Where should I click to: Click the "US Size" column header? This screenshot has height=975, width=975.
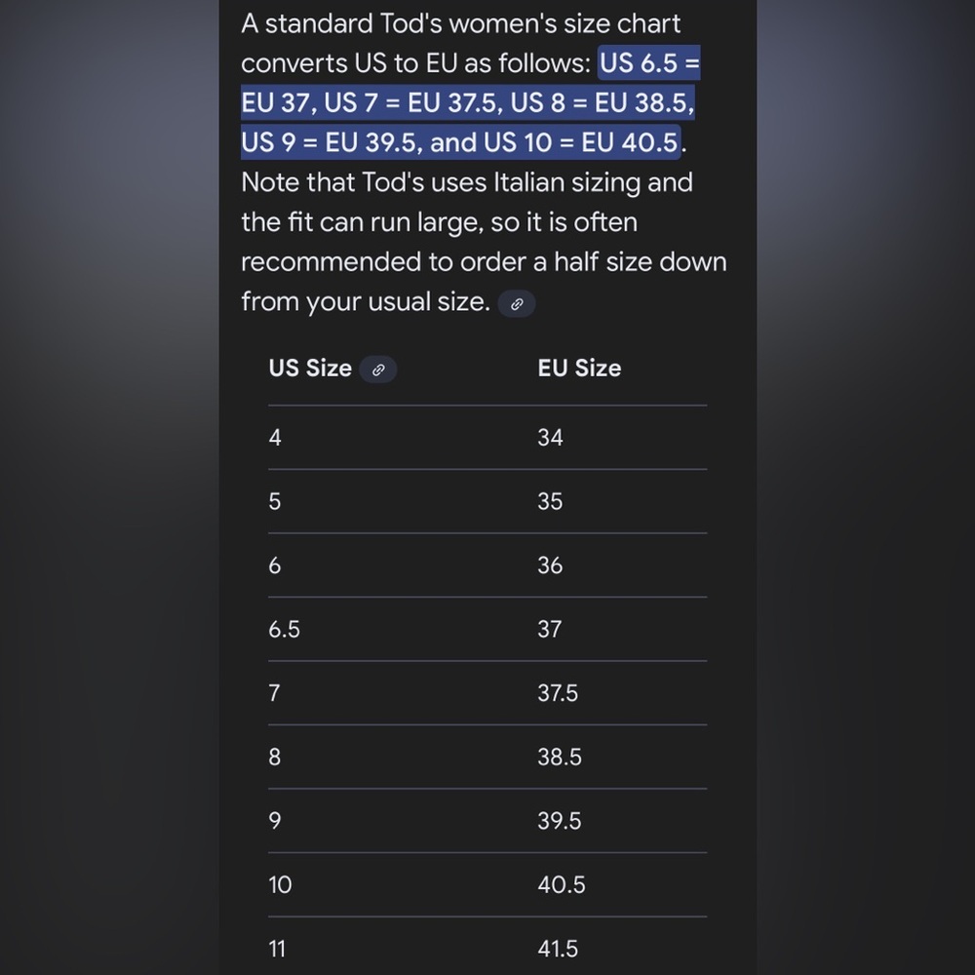310,369
